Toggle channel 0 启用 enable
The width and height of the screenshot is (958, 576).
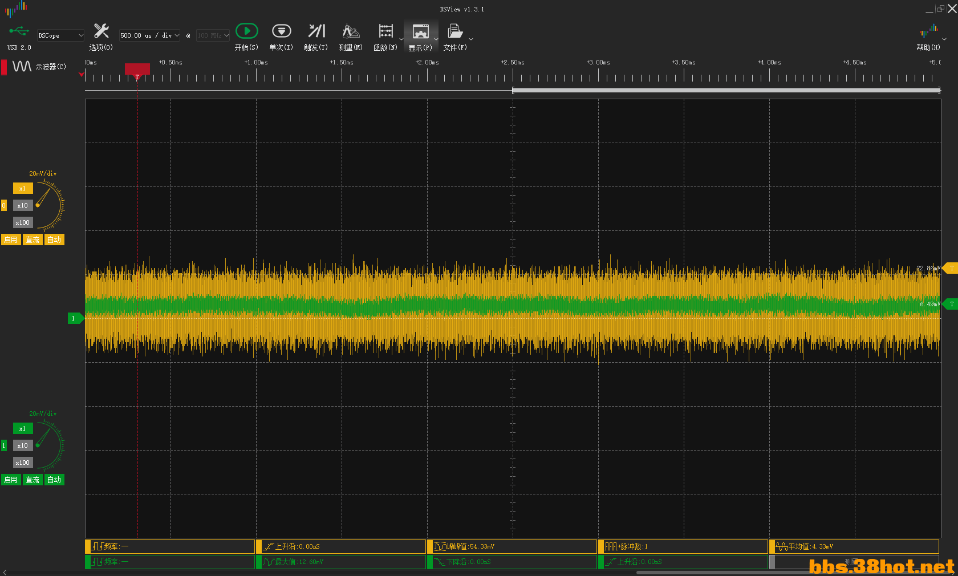(x=11, y=240)
